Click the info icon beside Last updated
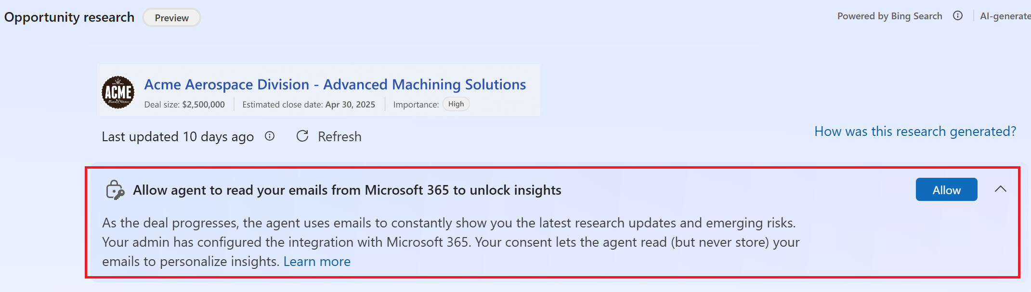 coord(270,136)
